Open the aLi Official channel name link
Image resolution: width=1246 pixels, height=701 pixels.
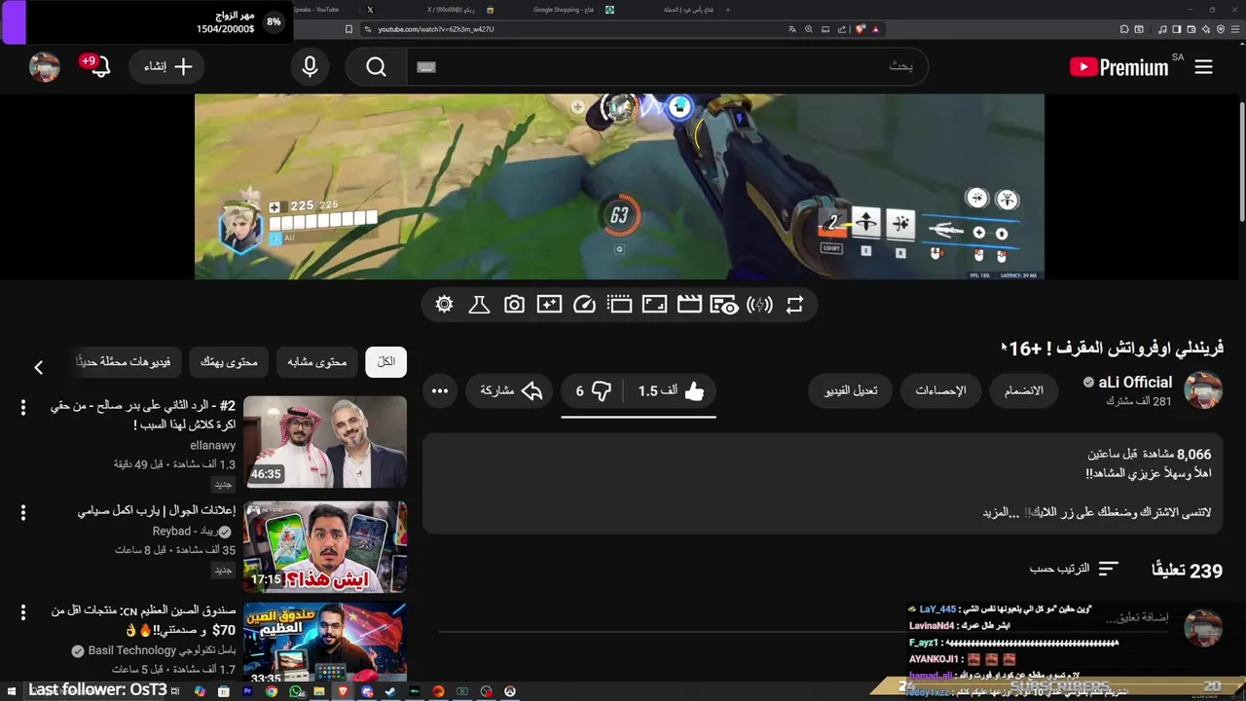[x=1135, y=383]
